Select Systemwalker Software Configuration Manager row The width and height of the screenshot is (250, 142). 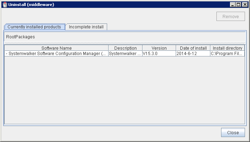click(57, 54)
